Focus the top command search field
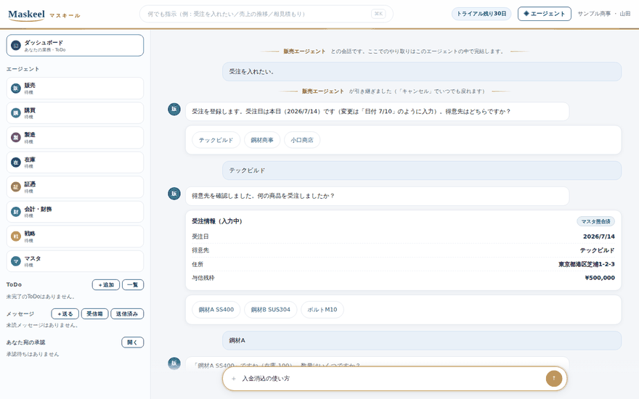The width and height of the screenshot is (639, 399). pos(266,14)
